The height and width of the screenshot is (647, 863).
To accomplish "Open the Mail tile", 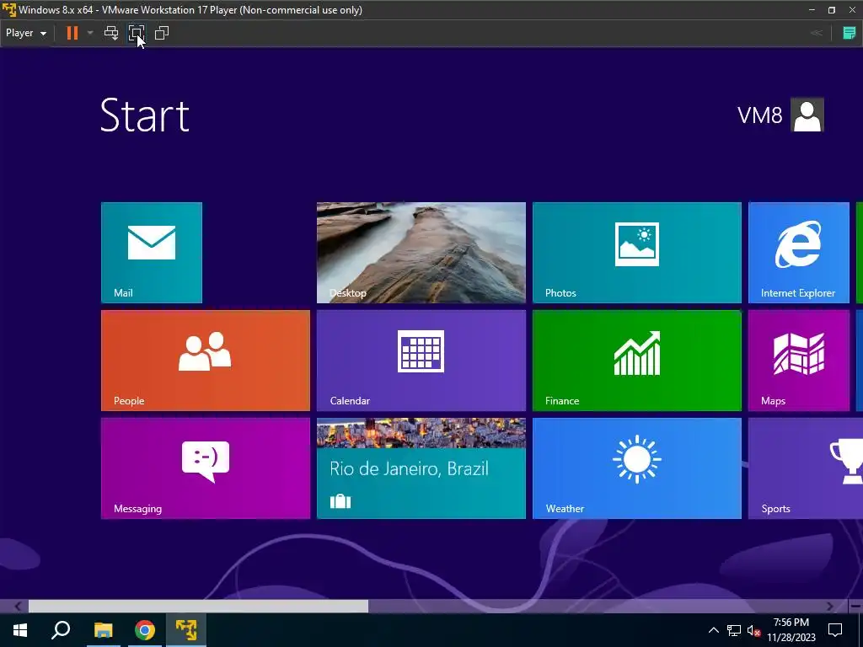I will 152,253.
